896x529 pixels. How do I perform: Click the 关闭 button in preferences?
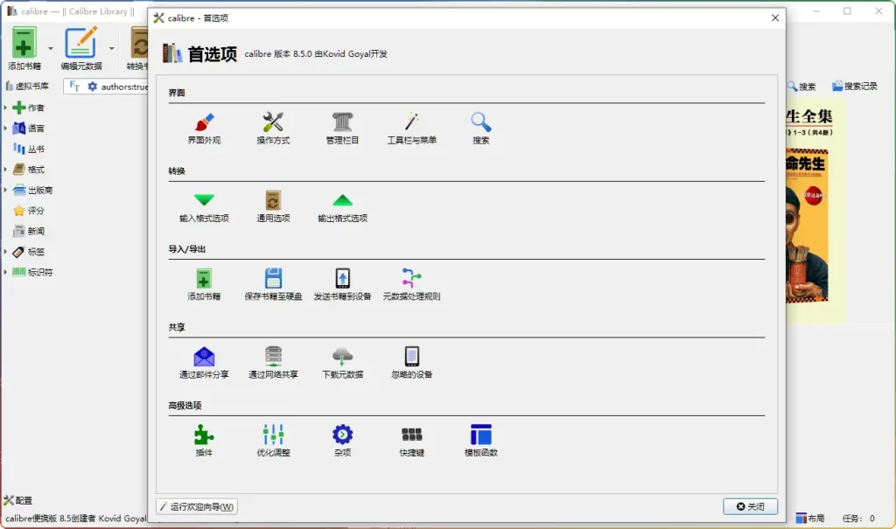coord(750,507)
